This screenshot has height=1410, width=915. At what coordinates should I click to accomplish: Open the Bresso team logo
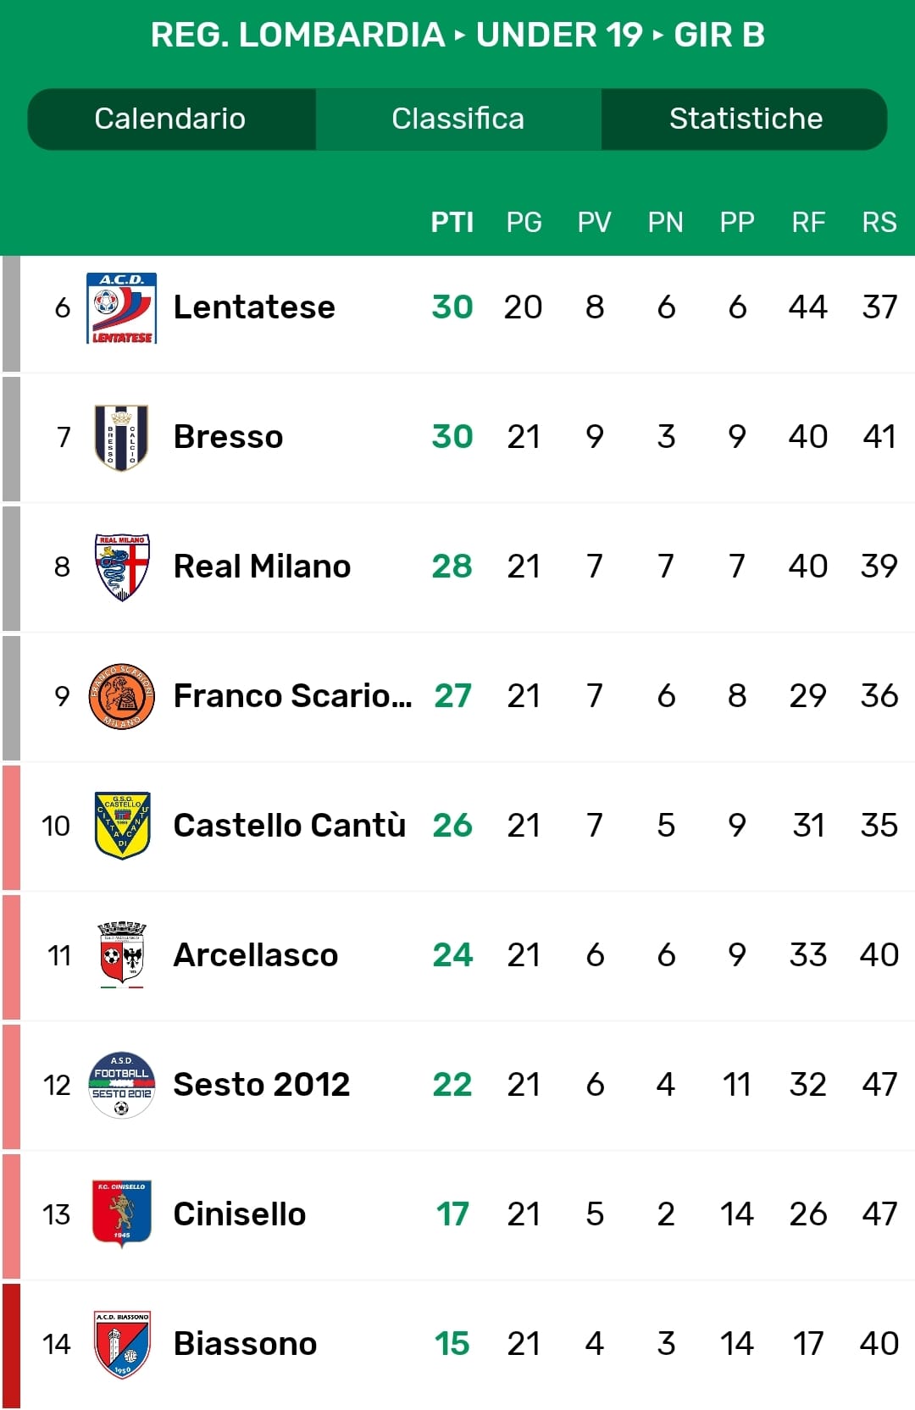tap(122, 437)
